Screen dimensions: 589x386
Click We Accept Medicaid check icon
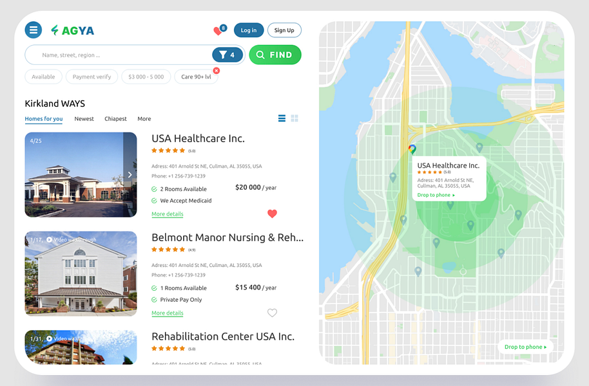click(x=154, y=201)
